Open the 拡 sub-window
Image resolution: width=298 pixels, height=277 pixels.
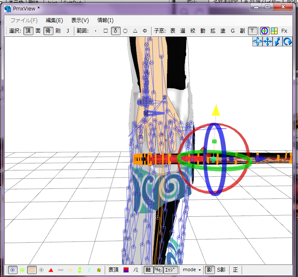pos(213,31)
